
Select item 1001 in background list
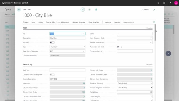pos(7,31)
